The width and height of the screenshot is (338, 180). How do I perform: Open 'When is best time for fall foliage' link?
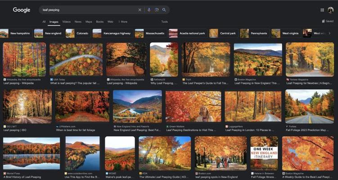(x=76, y=130)
